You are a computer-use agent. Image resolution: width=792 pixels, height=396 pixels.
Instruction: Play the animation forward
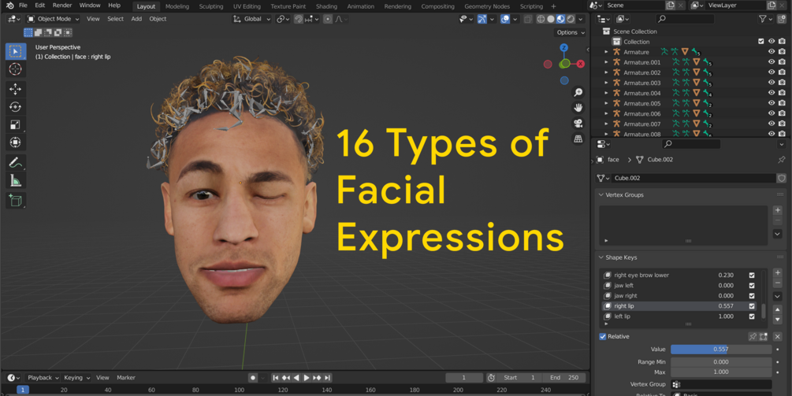tap(307, 378)
